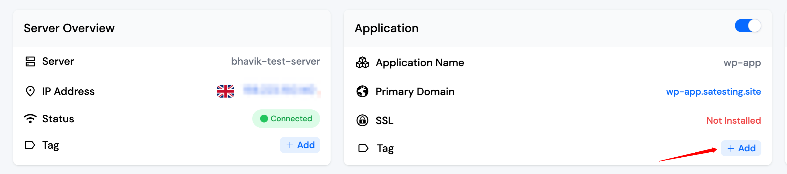
Task: Add a tag to the application
Action: click(741, 148)
